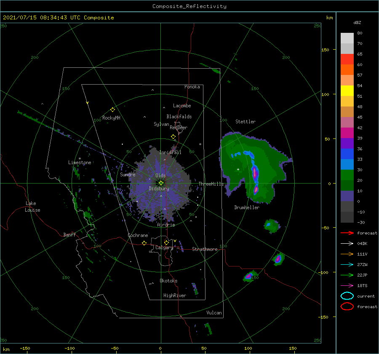
Task: Click the yellow diamond marker below RedDeer
Action: [x=173, y=137]
